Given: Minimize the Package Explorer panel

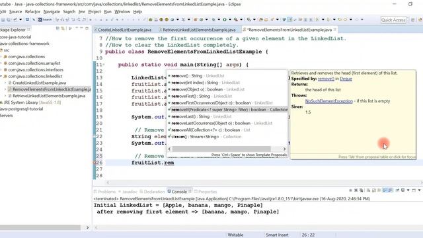Looking at the screenshot, I should 81,28.
